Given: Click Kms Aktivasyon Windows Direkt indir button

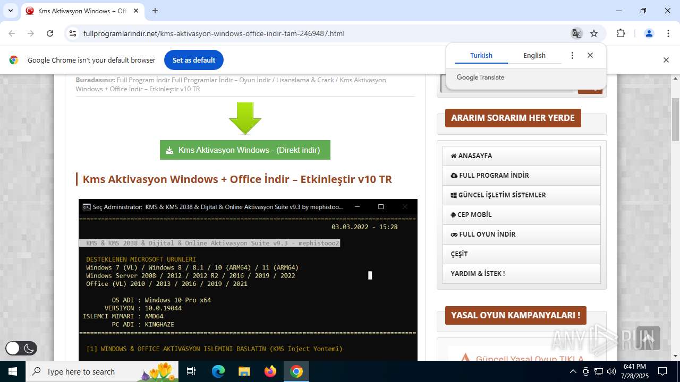Looking at the screenshot, I should (245, 150).
